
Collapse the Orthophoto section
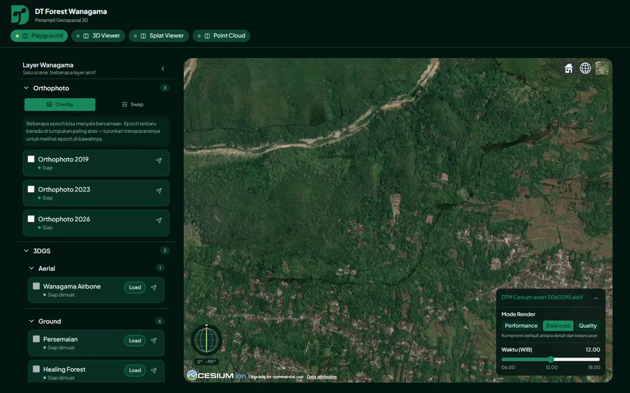tap(27, 88)
